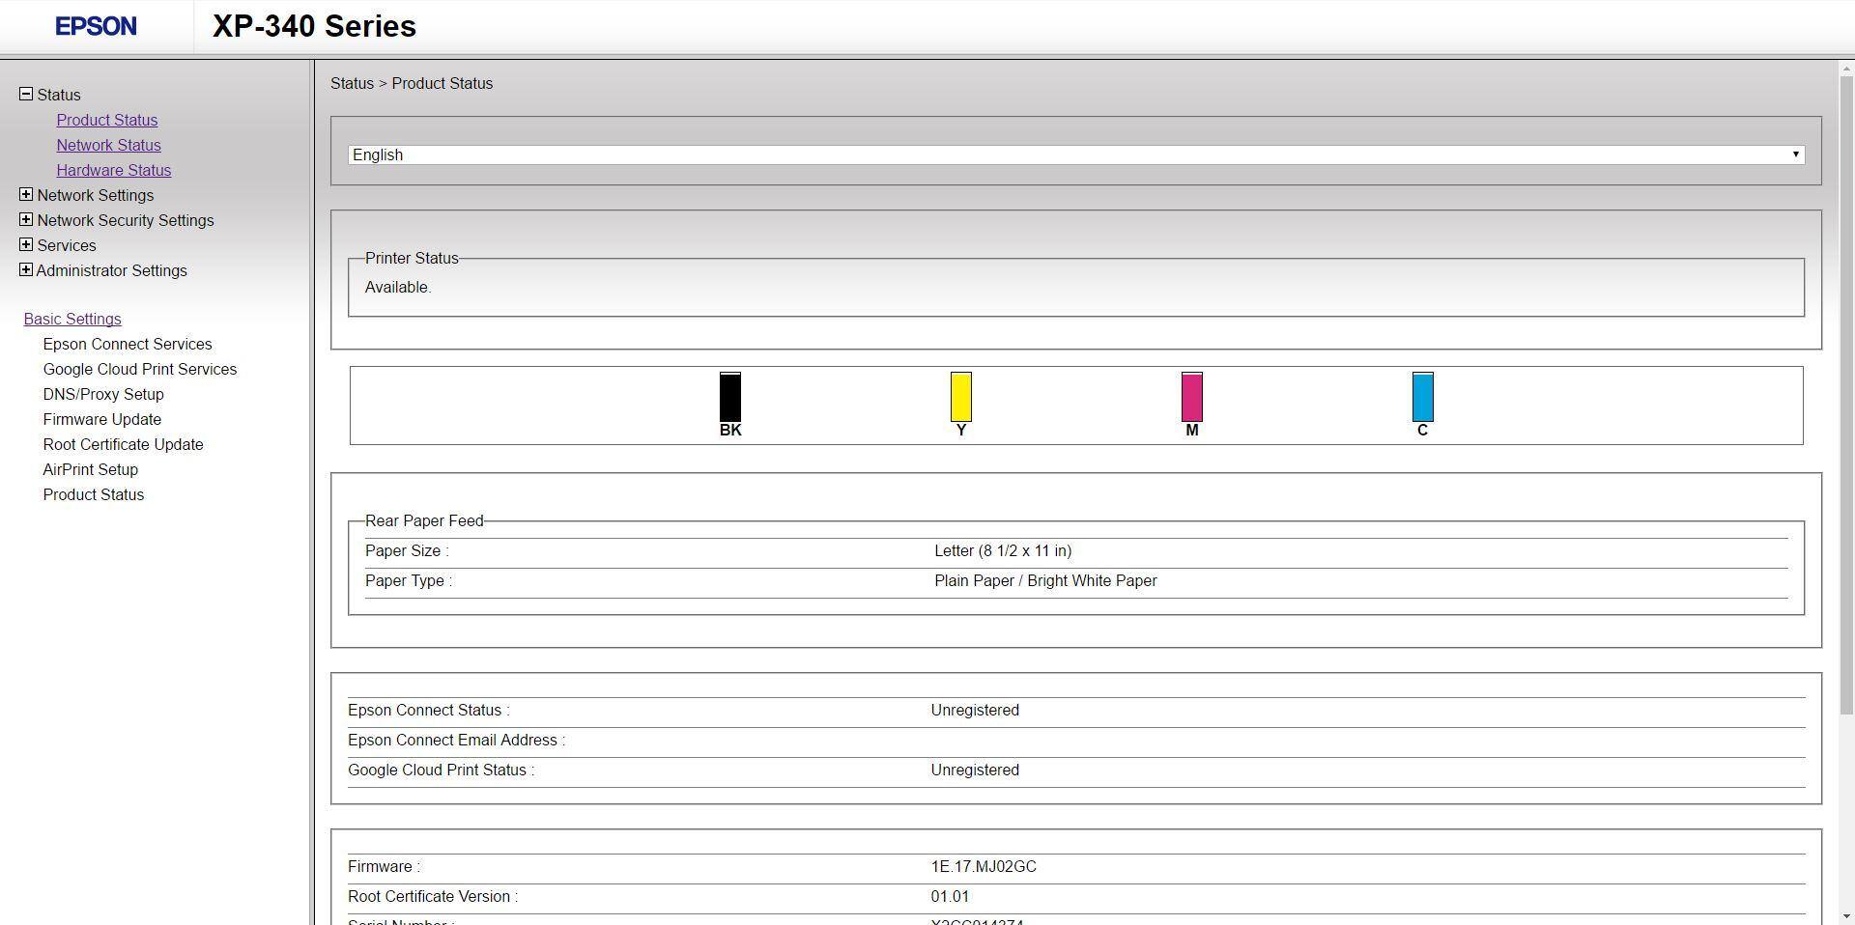Go to Firmware Update
Image resolution: width=1855 pixels, height=925 pixels.
click(x=102, y=419)
